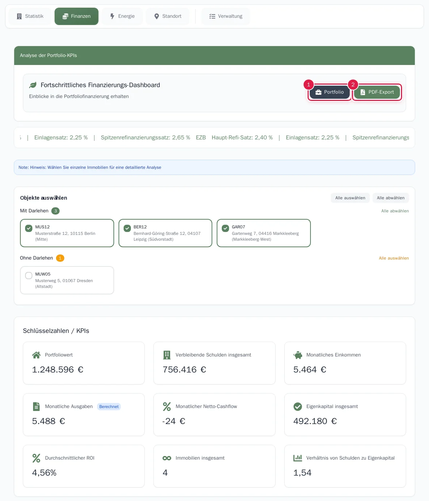
Task: Click Alle abwählen button in Objekte header
Action: coord(391,198)
